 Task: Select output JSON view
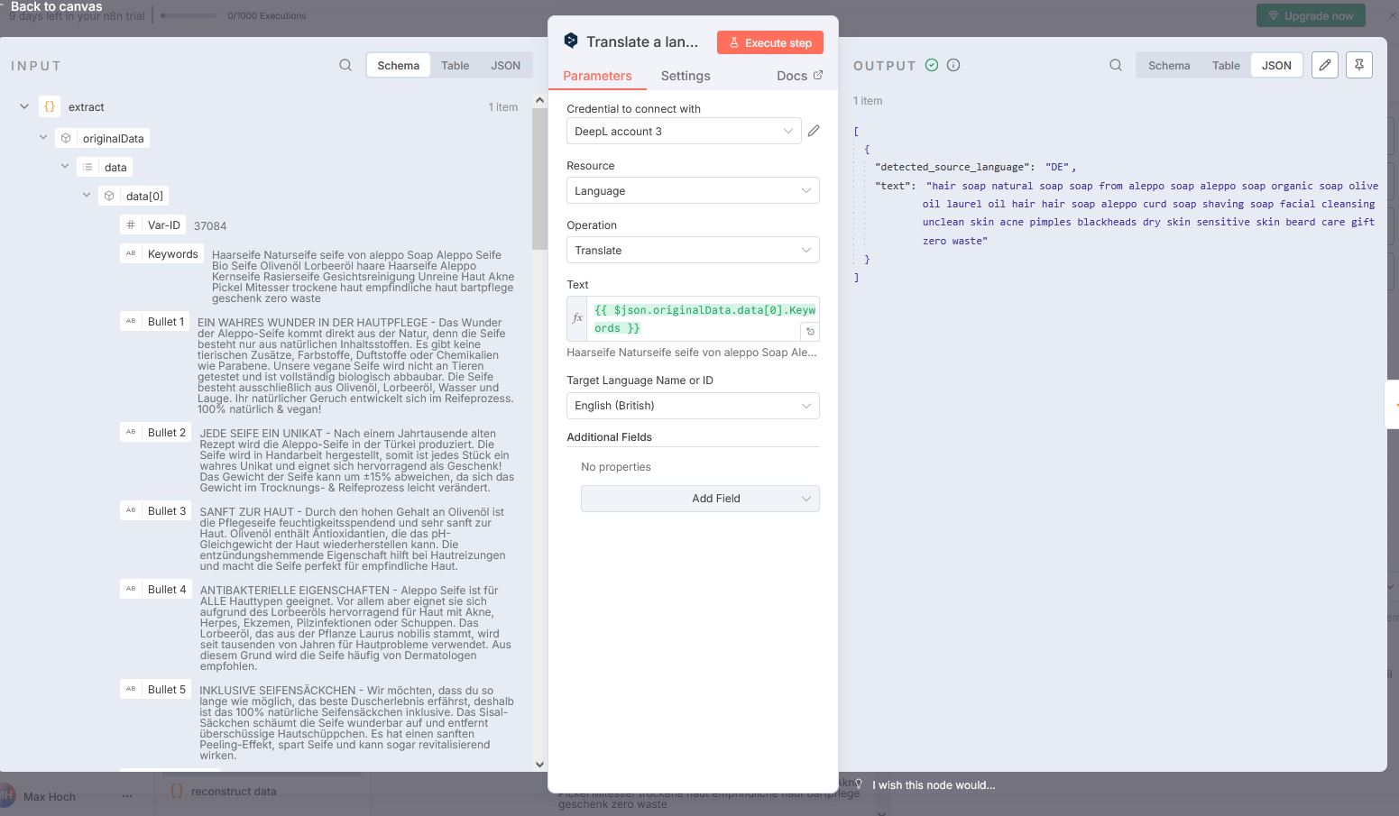1276,65
